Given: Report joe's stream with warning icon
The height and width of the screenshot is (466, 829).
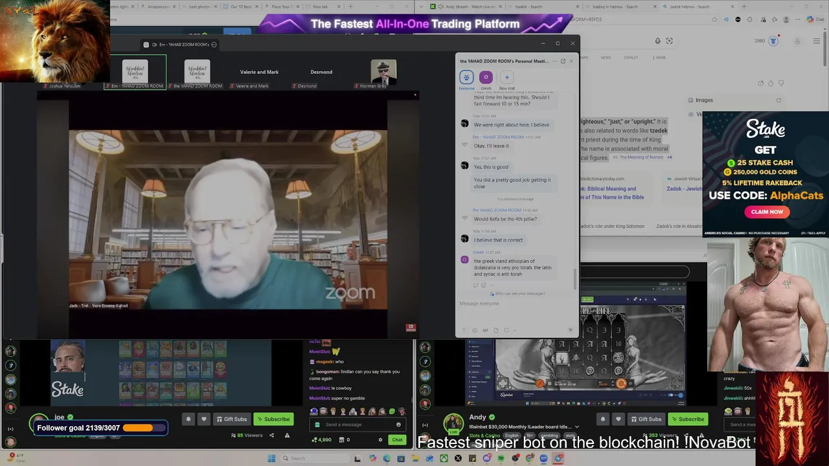Looking at the screenshot, I should (x=287, y=436).
